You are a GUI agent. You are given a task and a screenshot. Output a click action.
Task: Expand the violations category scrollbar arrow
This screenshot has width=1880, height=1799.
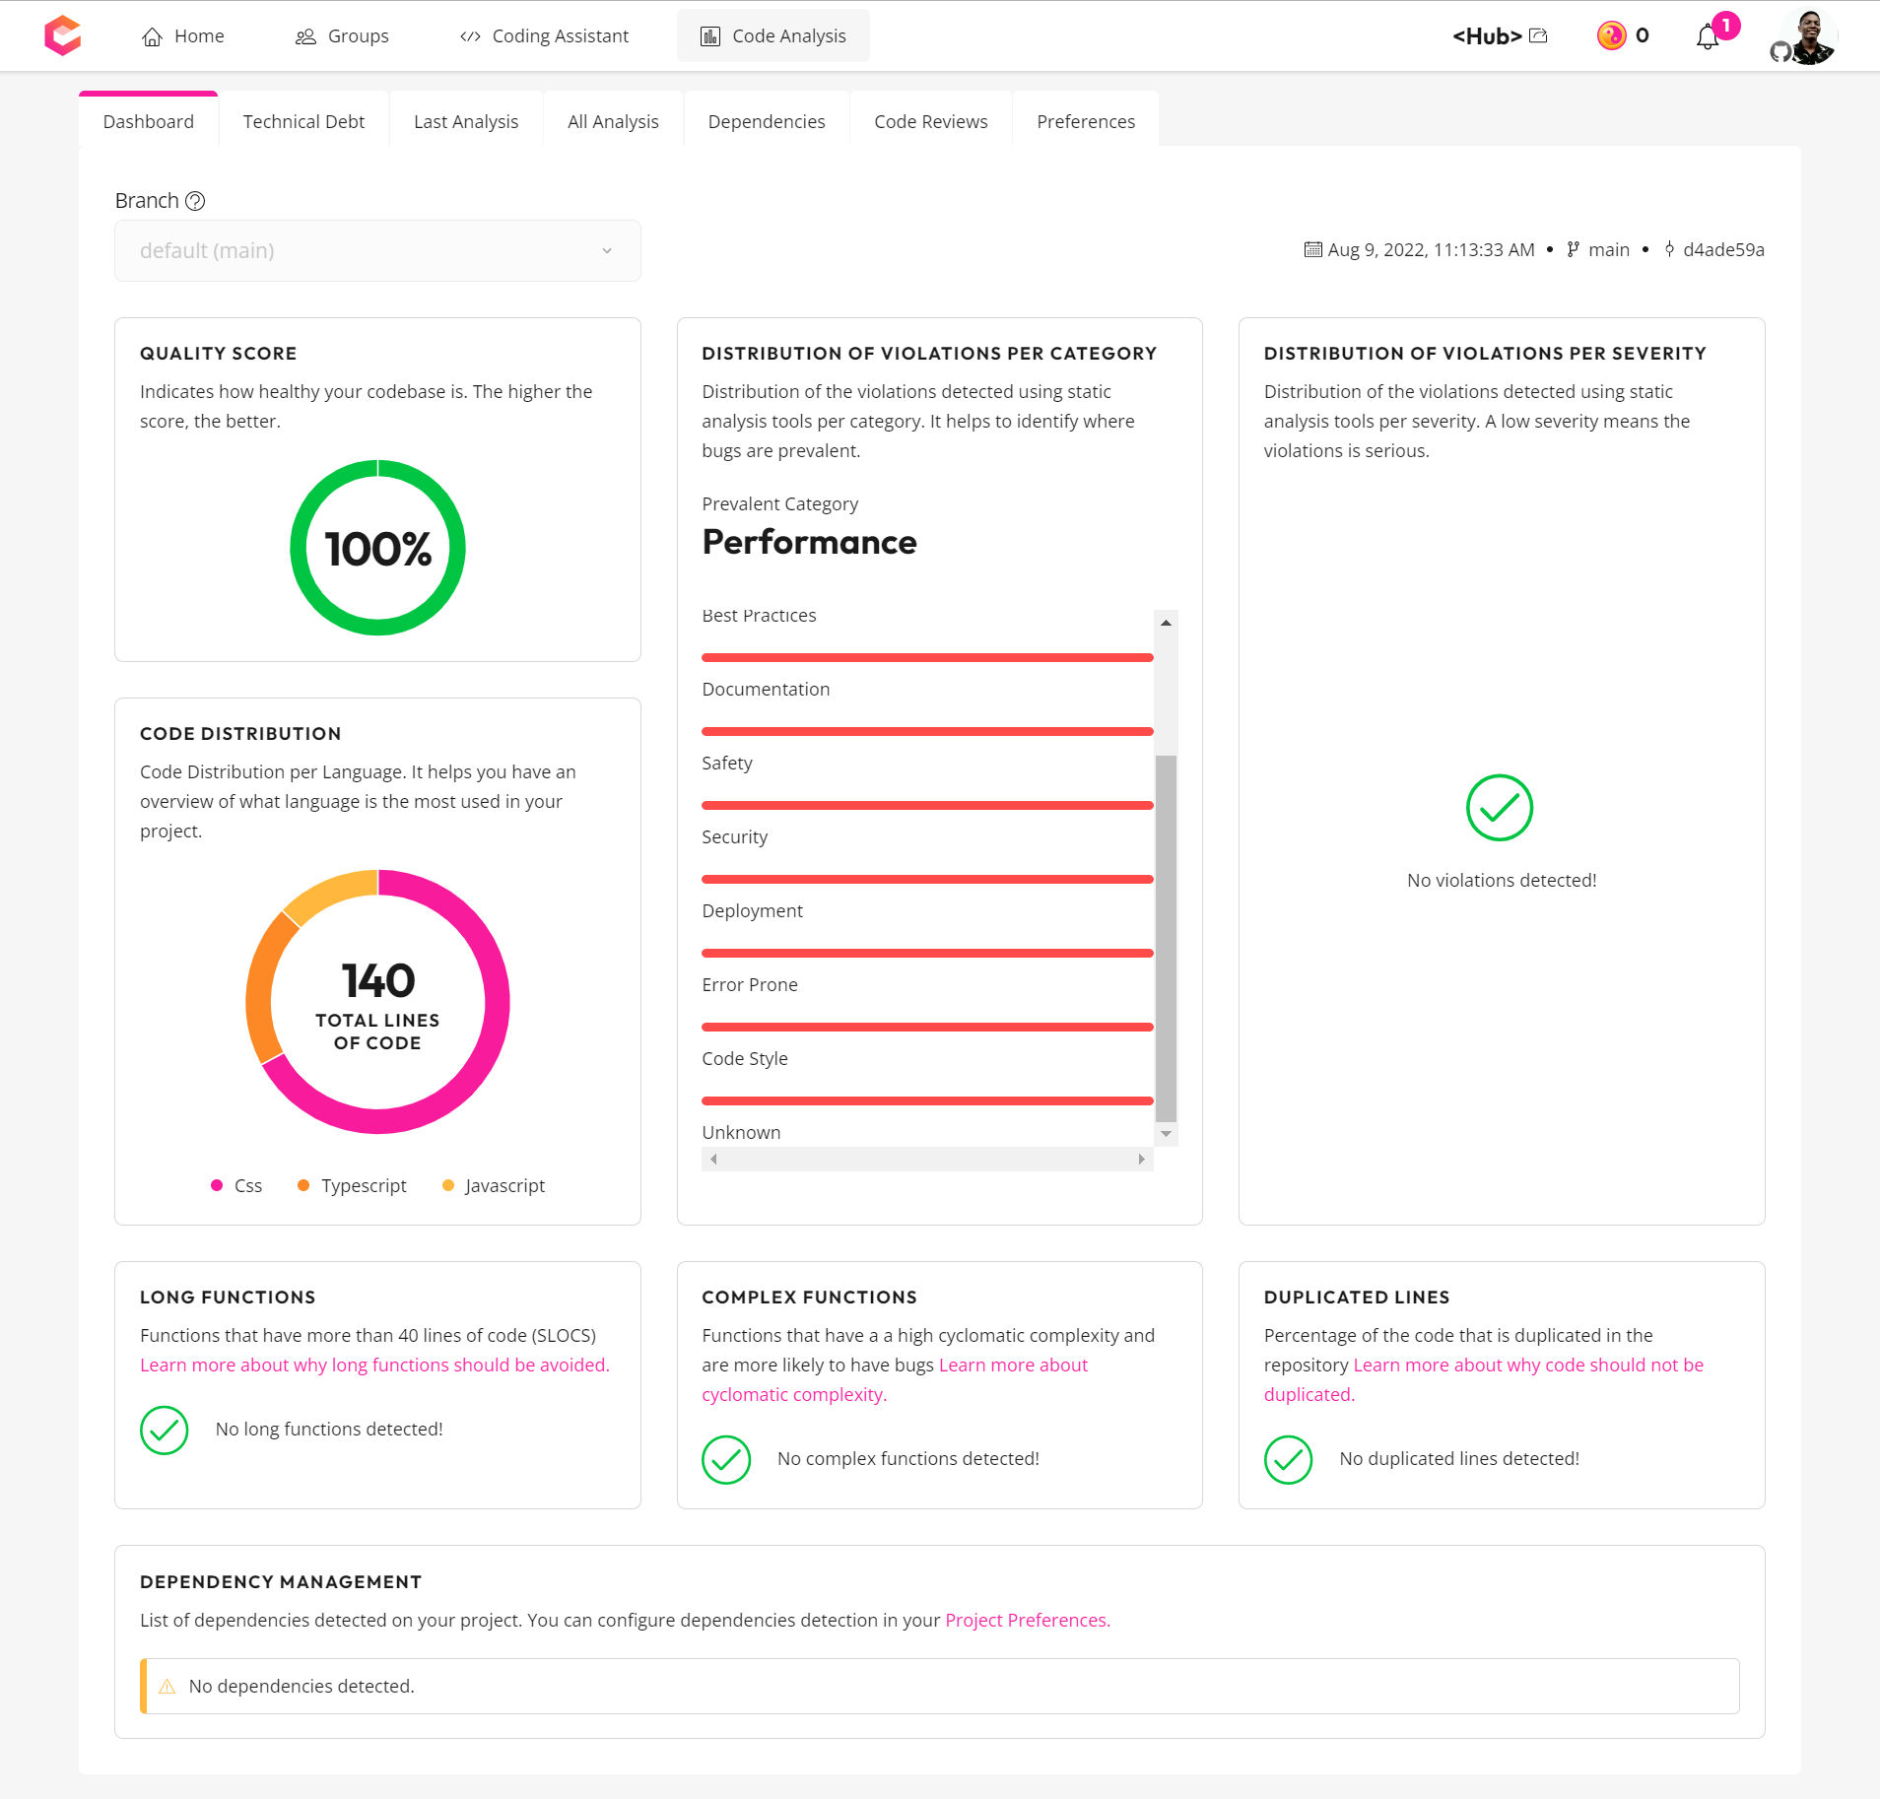[x=1167, y=621]
